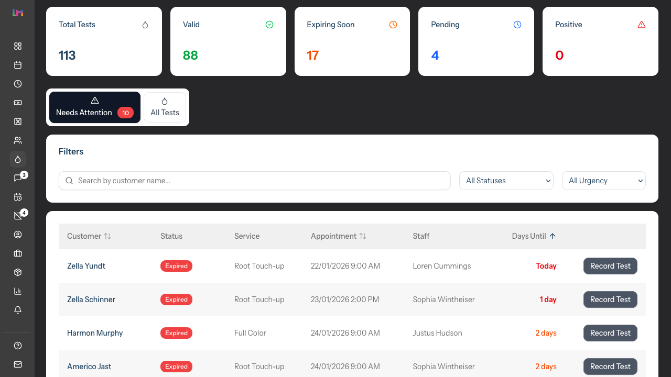Switch to the All Tests tab

165,107
